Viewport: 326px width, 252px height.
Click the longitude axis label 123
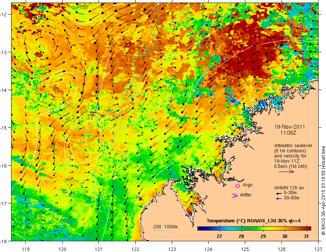pos(172,249)
